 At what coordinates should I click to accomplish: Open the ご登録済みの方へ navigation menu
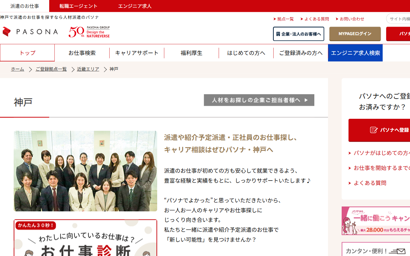tap(301, 53)
